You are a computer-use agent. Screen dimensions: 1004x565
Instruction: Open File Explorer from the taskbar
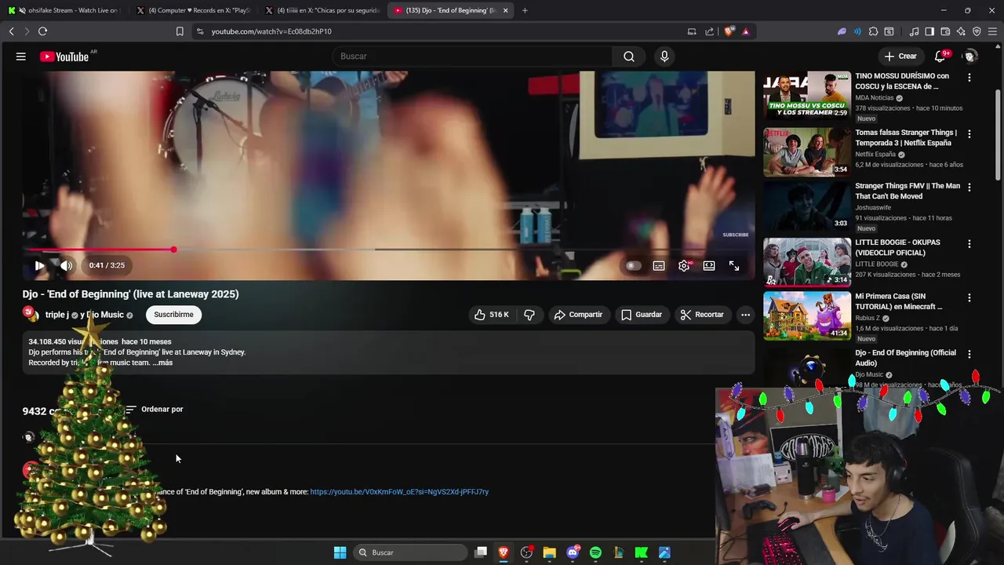click(549, 552)
